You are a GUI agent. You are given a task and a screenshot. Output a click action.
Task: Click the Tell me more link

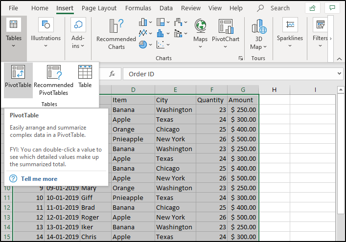(39, 179)
